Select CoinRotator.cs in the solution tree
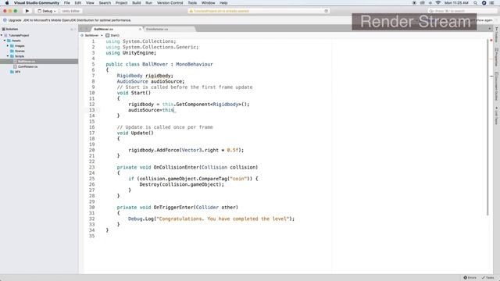The width and height of the screenshot is (500, 281). [x=28, y=66]
